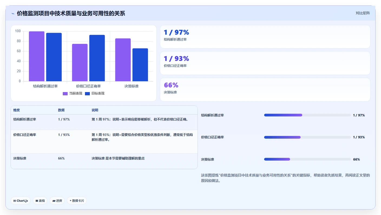Click the 结构解析通过率 caption under 1 / 97%
This screenshot has height=215, width=381.
(x=175, y=40)
